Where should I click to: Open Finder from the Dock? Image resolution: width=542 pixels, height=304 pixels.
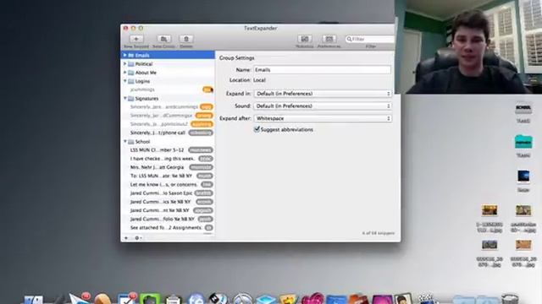click(x=34, y=299)
